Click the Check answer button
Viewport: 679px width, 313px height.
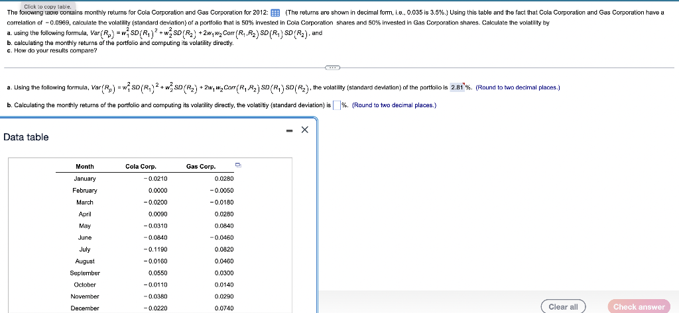[x=639, y=306]
